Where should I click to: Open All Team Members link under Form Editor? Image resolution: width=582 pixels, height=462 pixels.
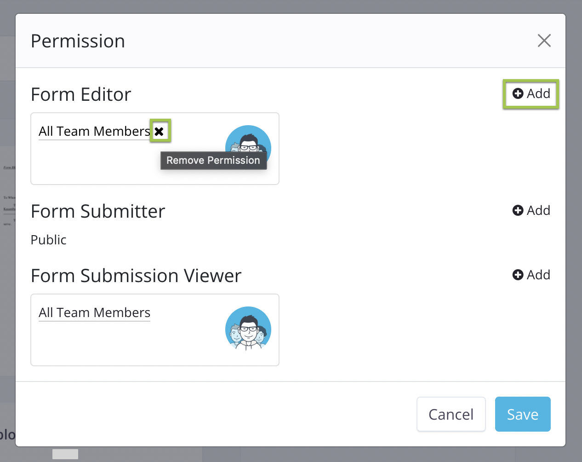(94, 132)
